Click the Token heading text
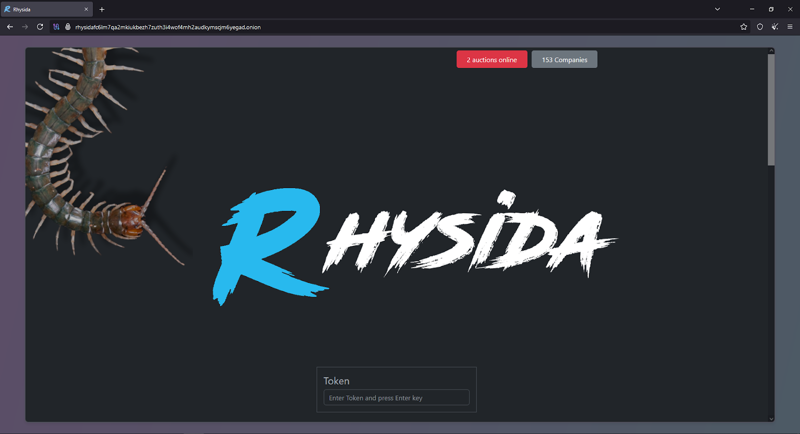The image size is (800, 434). click(x=336, y=381)
